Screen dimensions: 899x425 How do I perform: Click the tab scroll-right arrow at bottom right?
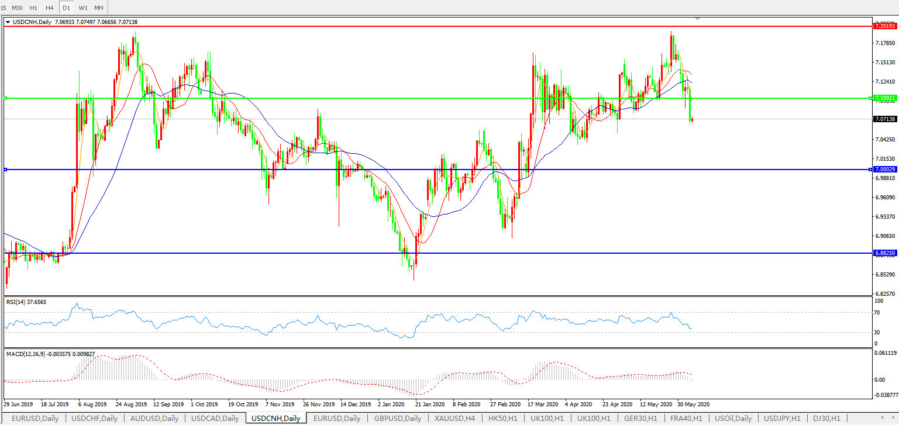click(x=893, y=419)
